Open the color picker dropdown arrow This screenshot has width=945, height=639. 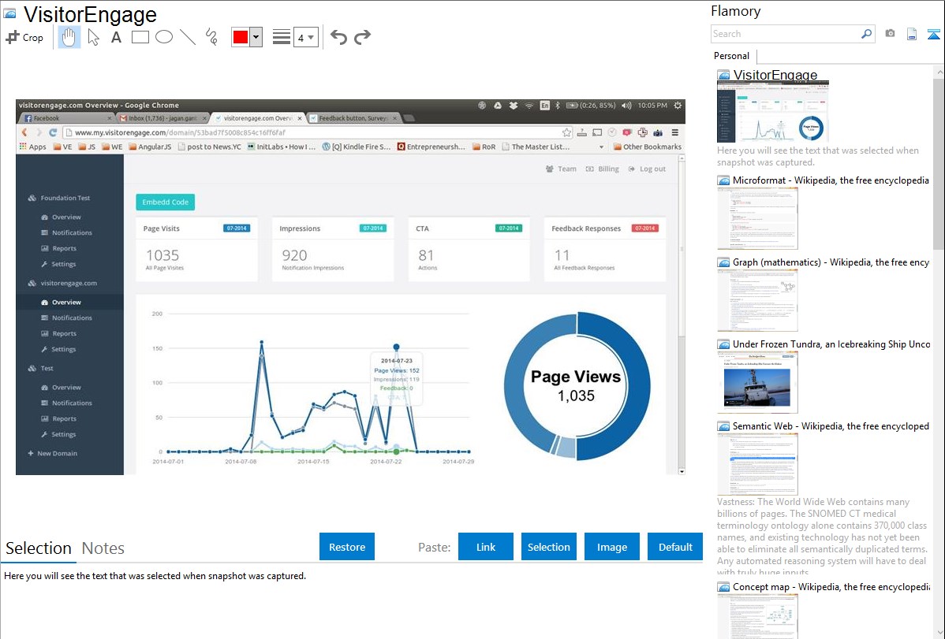pyautogui.click(x=256, y=37)
